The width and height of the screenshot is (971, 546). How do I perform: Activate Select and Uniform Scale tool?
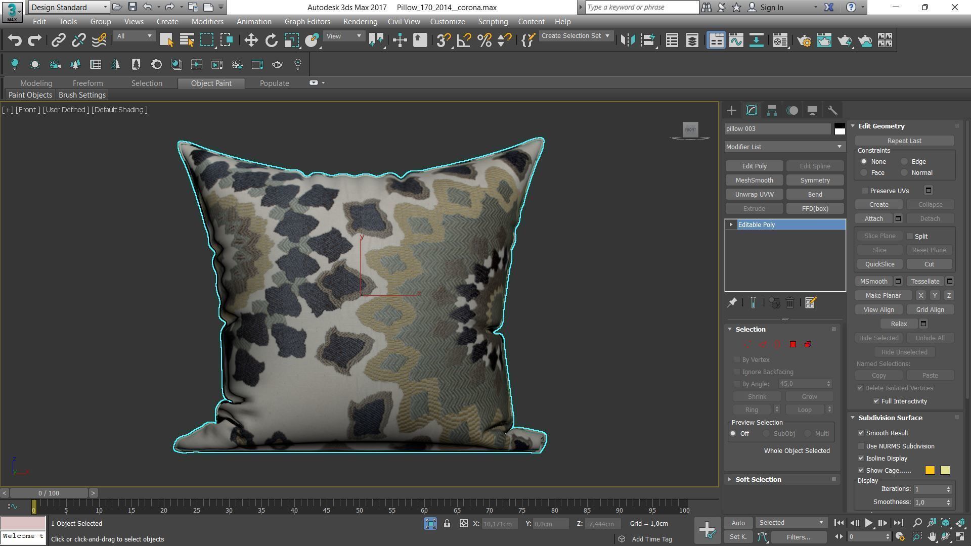pos(291,40)
